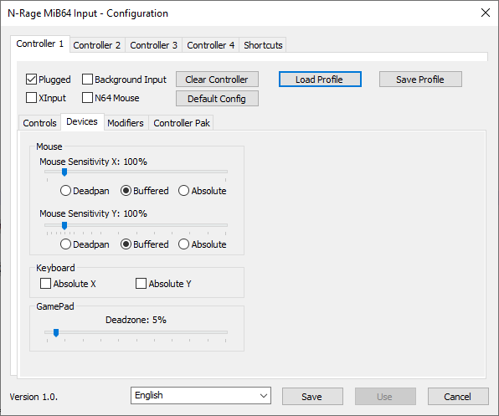The image size is (499, 416).
Task: Click the Clear Controller button
Action: (217, 80)
